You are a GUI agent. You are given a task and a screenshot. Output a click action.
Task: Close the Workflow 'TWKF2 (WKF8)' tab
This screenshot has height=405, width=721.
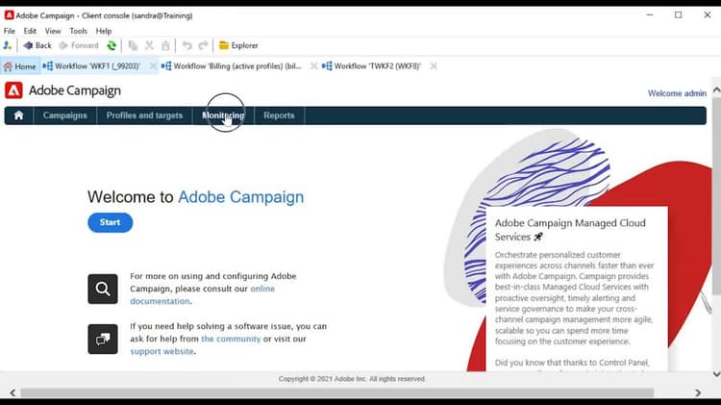(x=434, y=66)
